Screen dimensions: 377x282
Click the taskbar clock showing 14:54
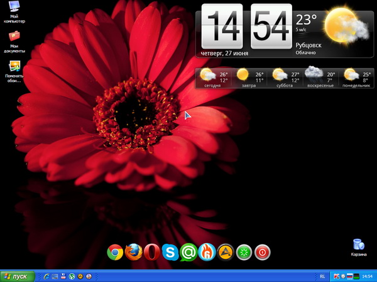(x=368, y=276)
